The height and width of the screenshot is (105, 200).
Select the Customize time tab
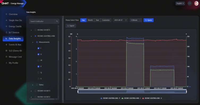click(x=106, y=20)
